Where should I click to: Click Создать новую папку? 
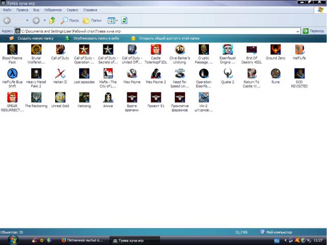point(32,38)
